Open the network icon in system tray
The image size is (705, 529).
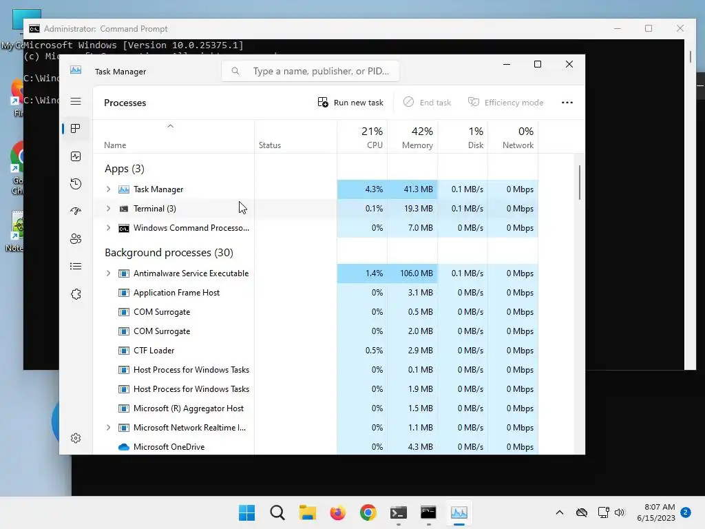603,512
